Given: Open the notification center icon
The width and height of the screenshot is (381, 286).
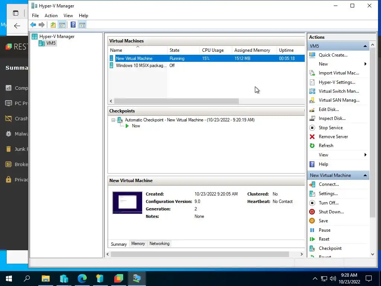Looking at the screenshot, I should pos(369,279).
